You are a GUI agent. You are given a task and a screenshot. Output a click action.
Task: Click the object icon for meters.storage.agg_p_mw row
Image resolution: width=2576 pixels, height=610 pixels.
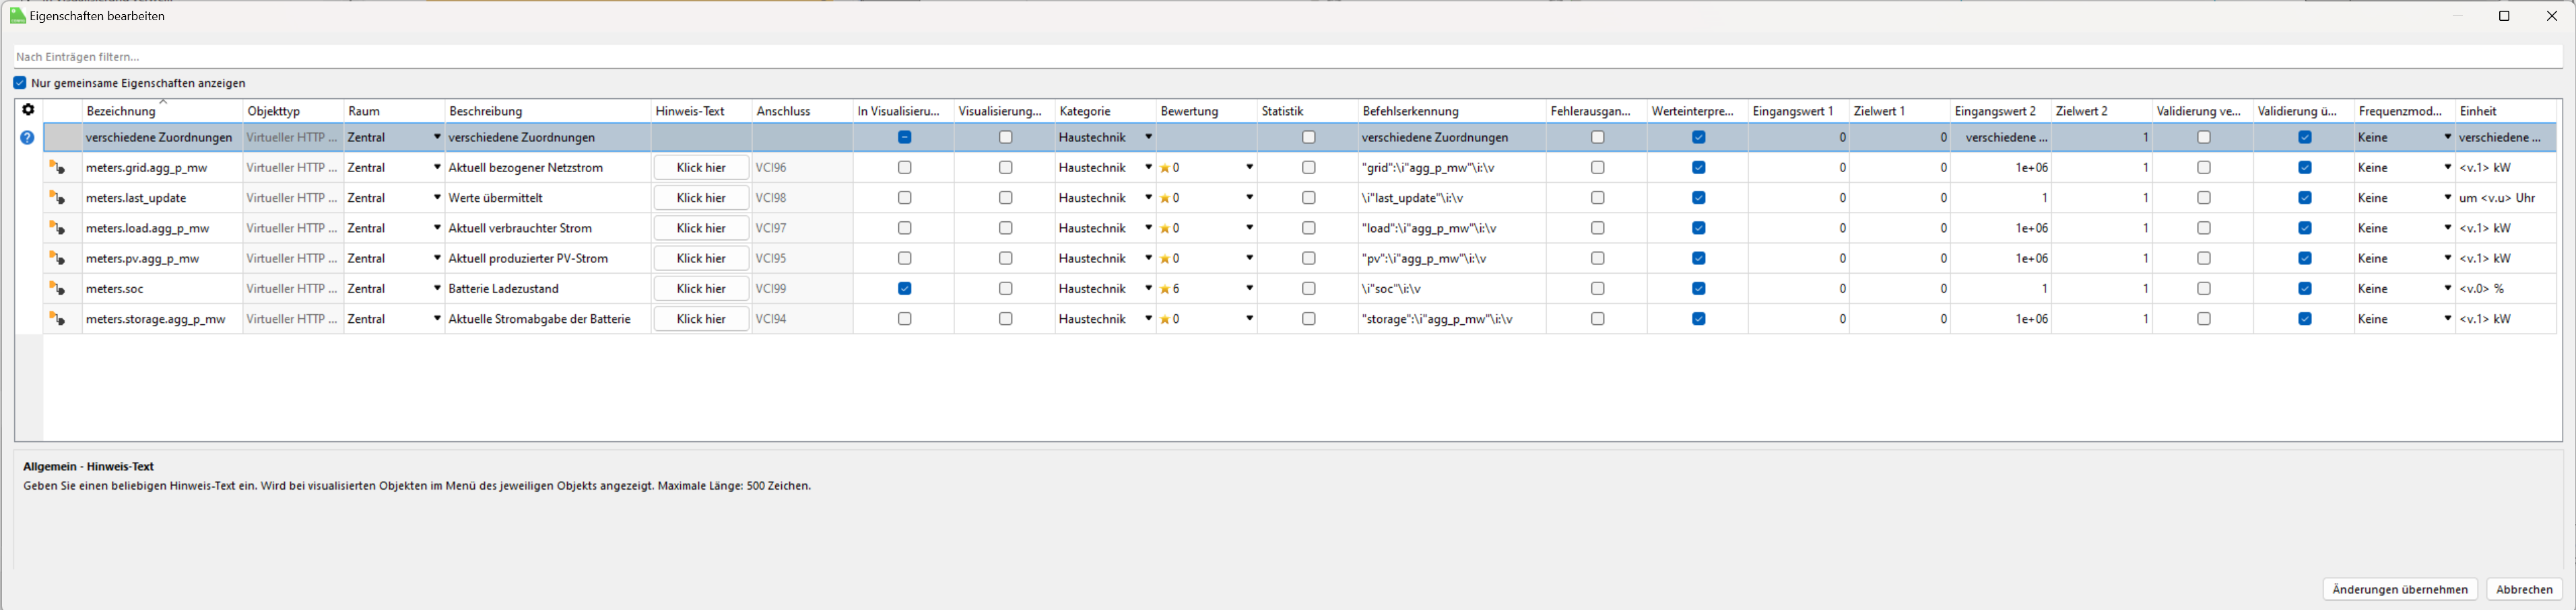(57, 319)
